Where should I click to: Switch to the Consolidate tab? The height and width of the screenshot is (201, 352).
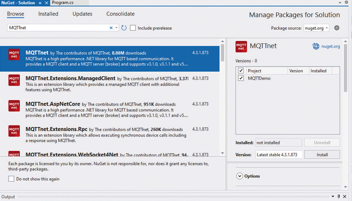[121, 14]
